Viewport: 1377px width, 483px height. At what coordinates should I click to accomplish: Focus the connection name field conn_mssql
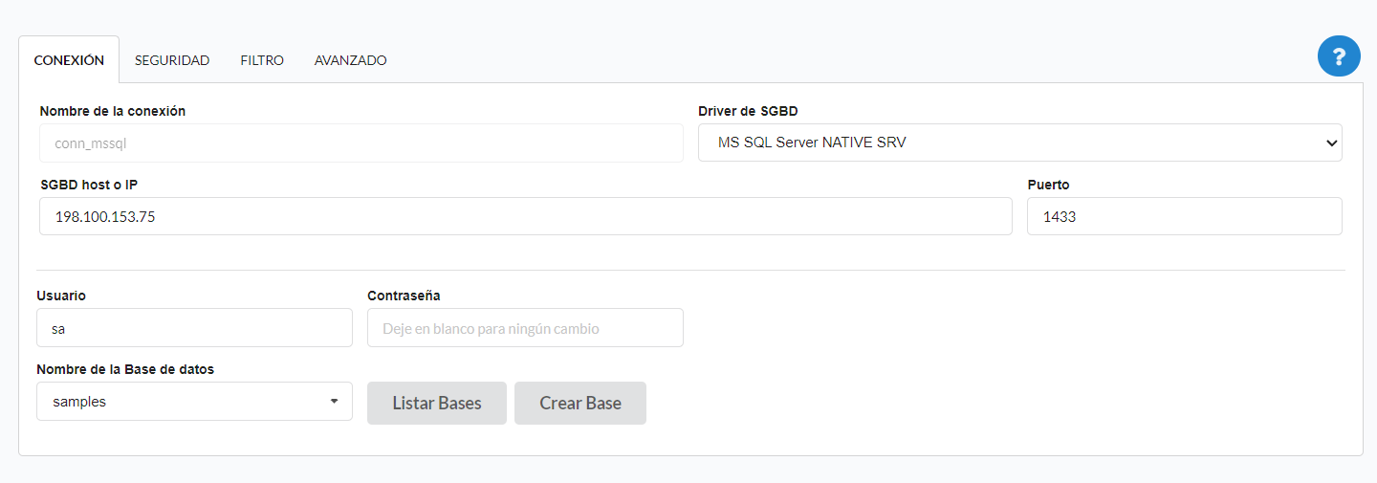[x=361, y=143]
